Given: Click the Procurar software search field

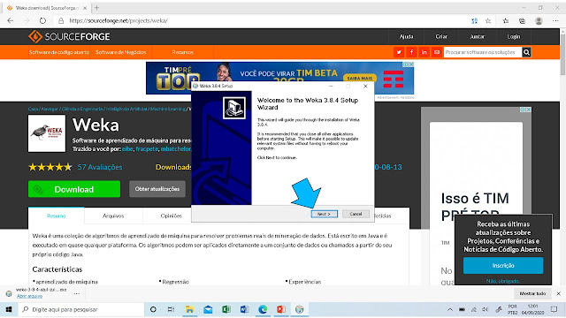Looking at the screenshot, I should [x=483, y=52].
